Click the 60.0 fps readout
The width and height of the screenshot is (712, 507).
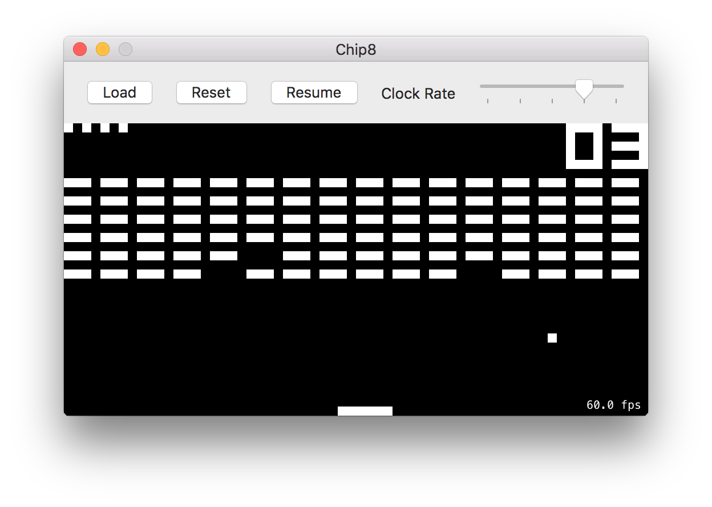coord(613,405)
